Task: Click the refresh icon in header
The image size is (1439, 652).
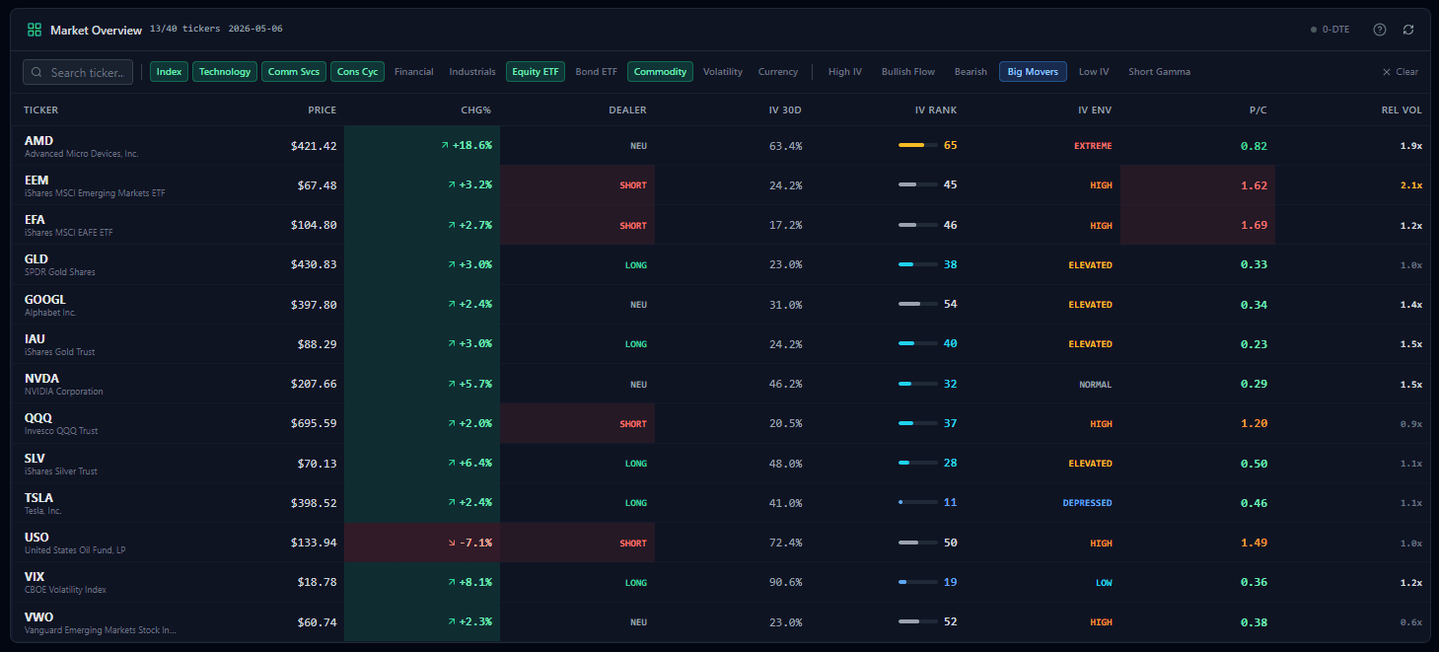Action: (1408, 30)
